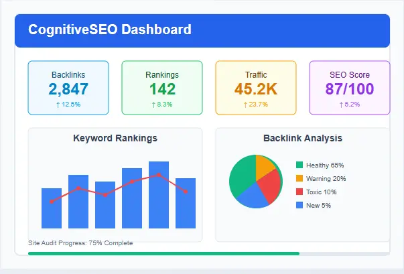The image size is (404, 274).
Task: Toggle the red Toxic 10% legend swatch
Action: [x=299, y=192]
